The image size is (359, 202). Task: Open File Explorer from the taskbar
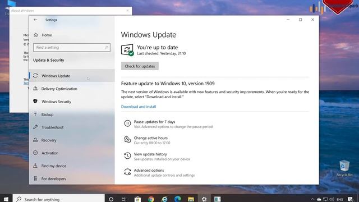(x=191, y=199)
